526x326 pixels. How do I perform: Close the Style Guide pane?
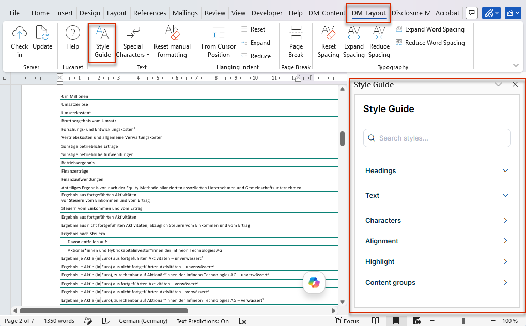[x=515, y=85]
